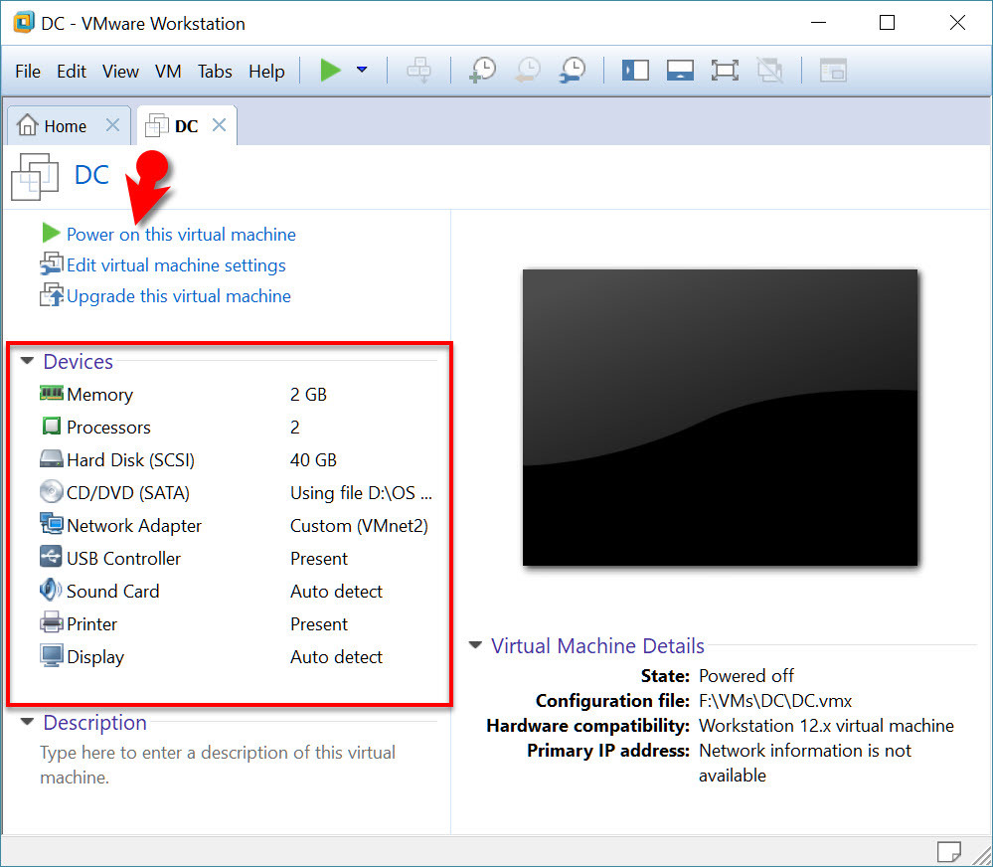Maximize the VMware Workstation window
993x867 pixels.
[888, 23]
